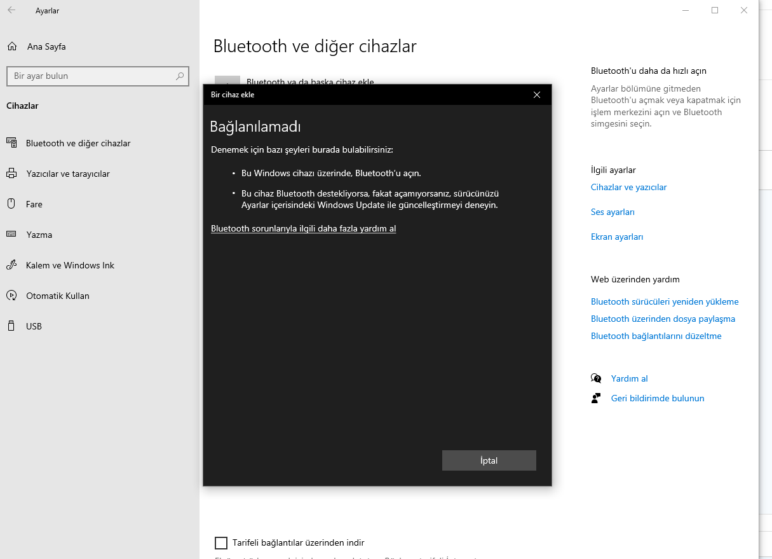Click the search magnifier in settings search box
The image size is (772, 559).
pos(180,76)
